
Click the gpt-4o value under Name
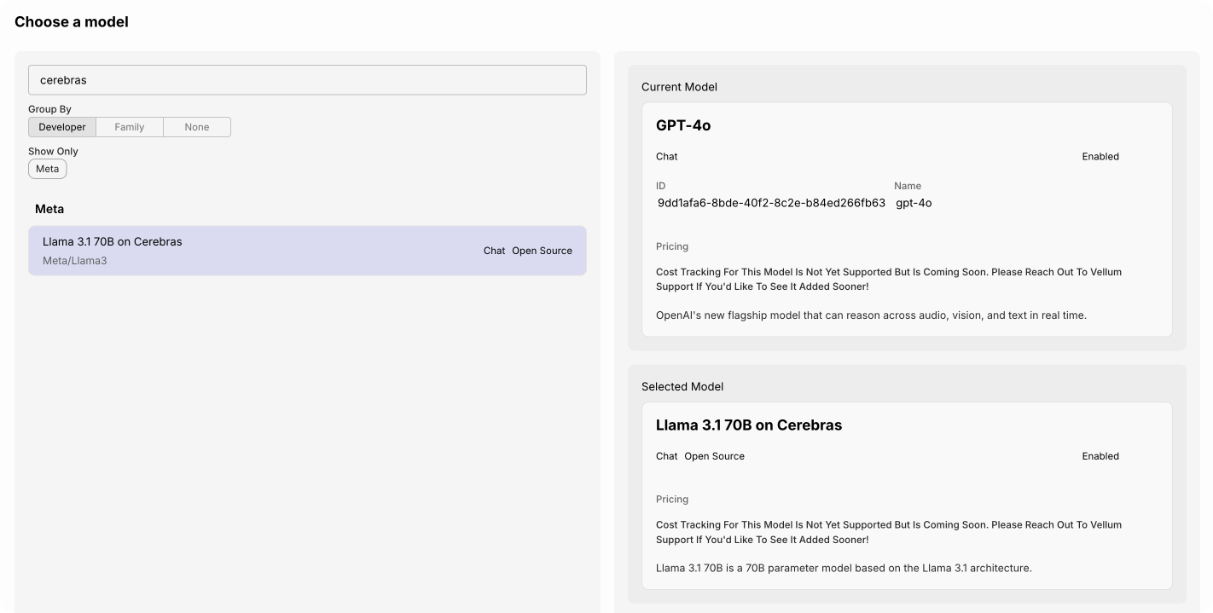[x=914, y=203]
